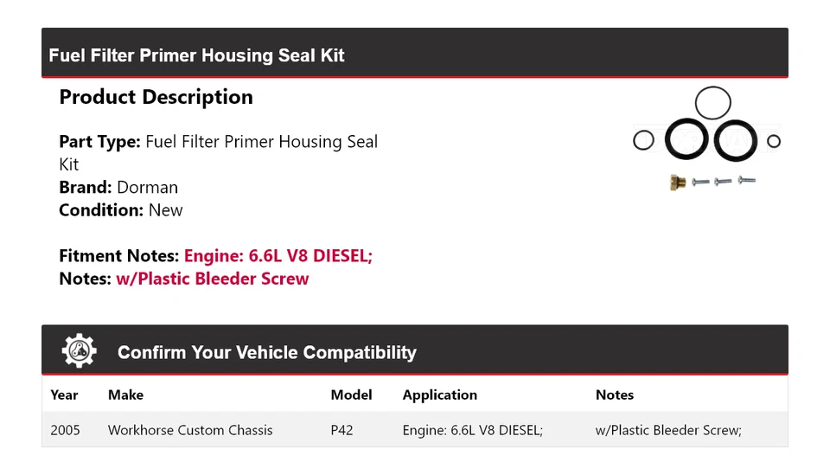Click the left thick black seal ring

click(x=687, y=140)
